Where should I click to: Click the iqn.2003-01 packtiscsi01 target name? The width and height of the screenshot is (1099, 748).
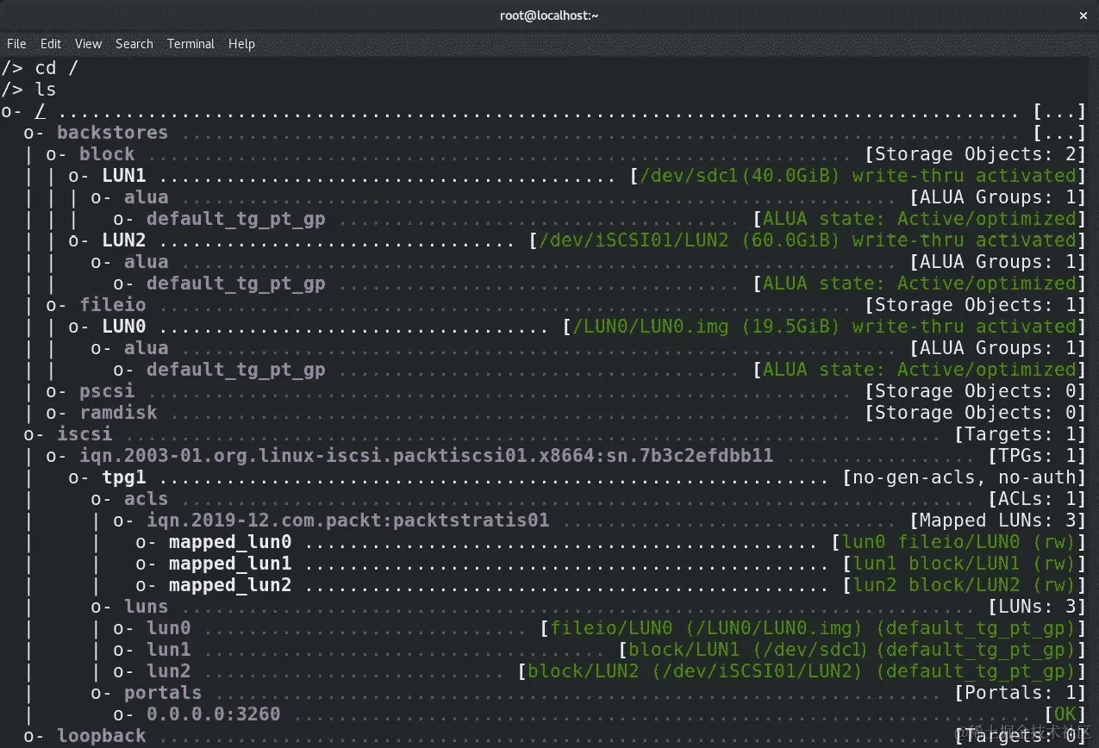coord(427,456)
